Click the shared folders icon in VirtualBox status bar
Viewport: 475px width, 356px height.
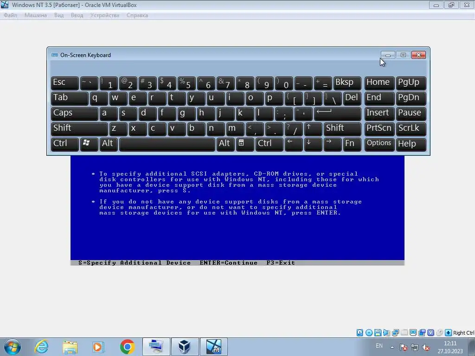(422, 333)
